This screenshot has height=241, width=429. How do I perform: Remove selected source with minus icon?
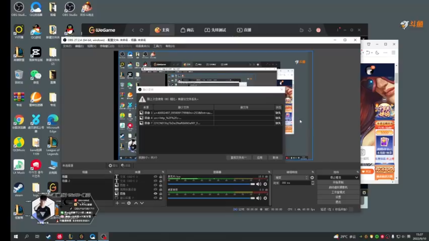coord(123,203)
